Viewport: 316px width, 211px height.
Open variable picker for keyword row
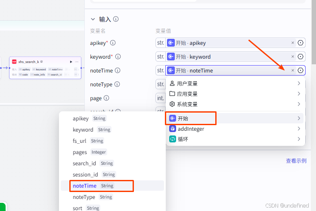(x=301, y=57)
